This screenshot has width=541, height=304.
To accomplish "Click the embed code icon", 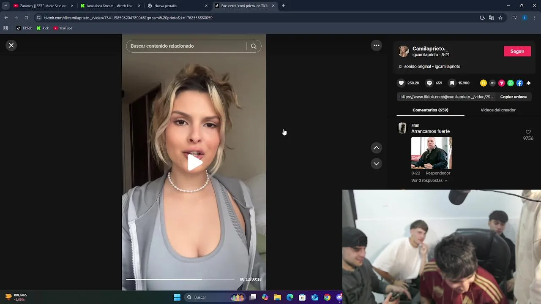I will (492, 83).
